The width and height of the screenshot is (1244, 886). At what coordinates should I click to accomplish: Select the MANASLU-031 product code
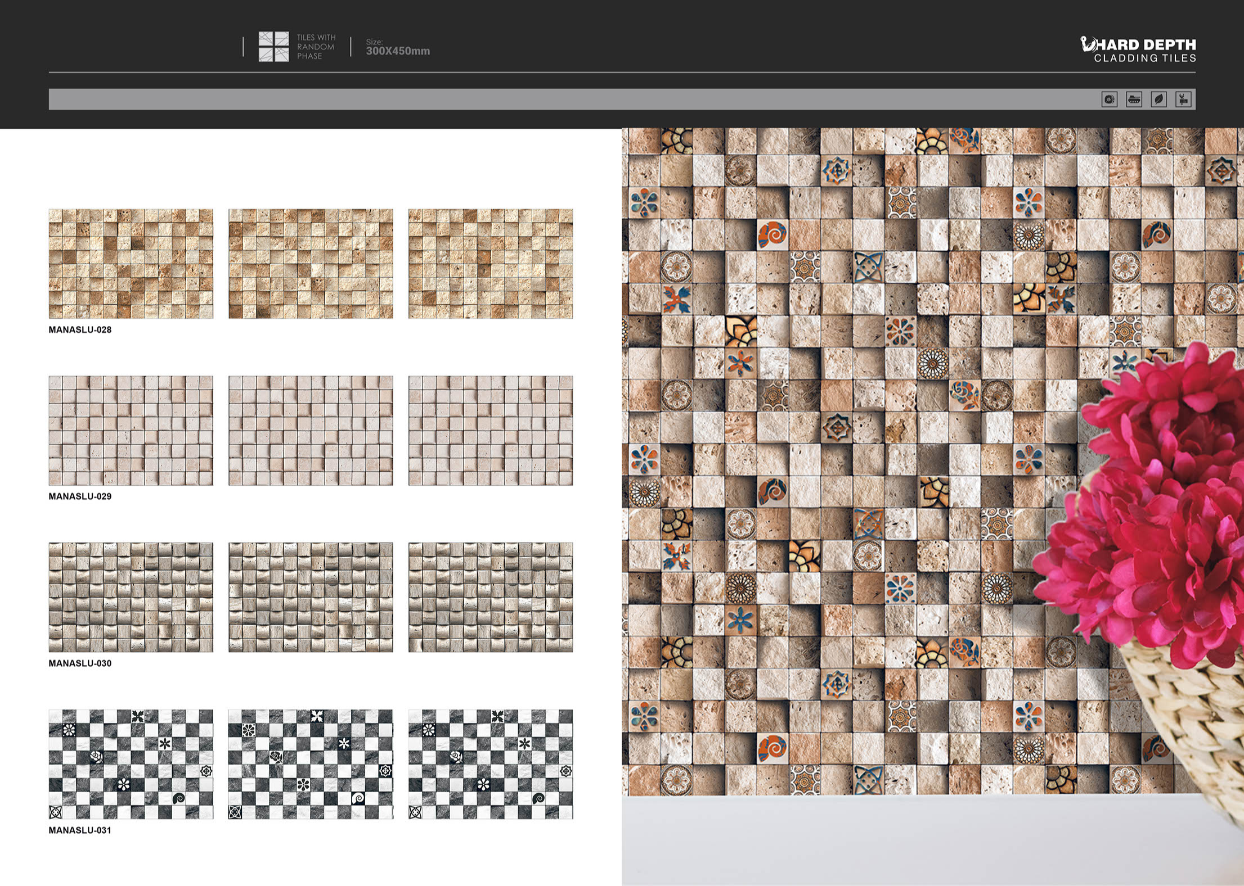click(80, 830)
